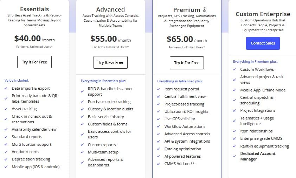This screenshot has height=178, width=296.
Task: Click the Premium plan badge icon
Action: click(205, 10)
